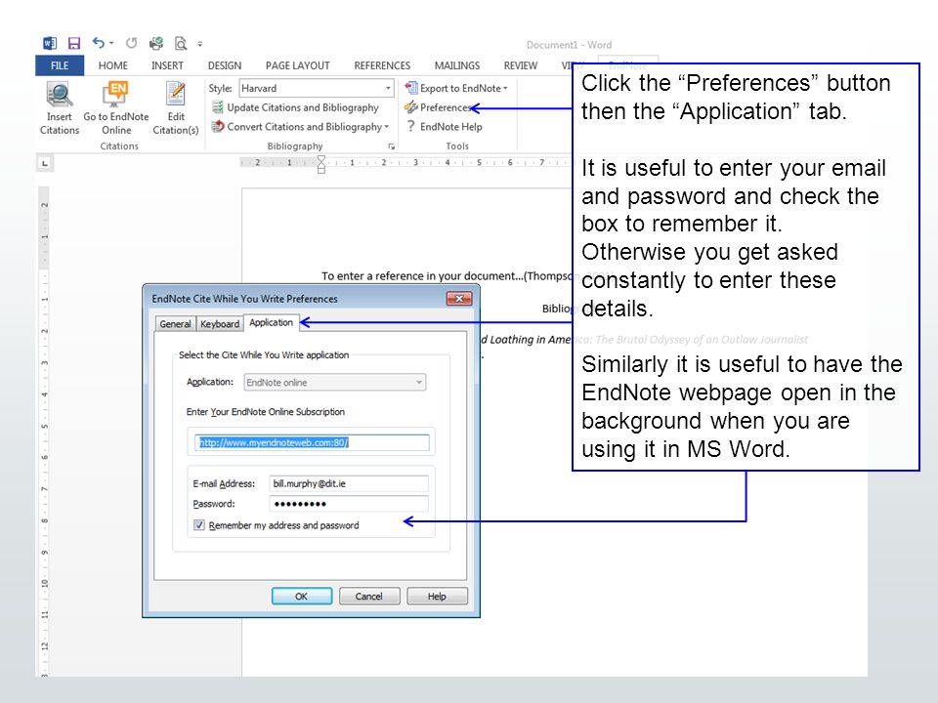Viewport: 938px width, 703px height.
Task: Click Help in the preferences dialog
Action: pos(437,596)
